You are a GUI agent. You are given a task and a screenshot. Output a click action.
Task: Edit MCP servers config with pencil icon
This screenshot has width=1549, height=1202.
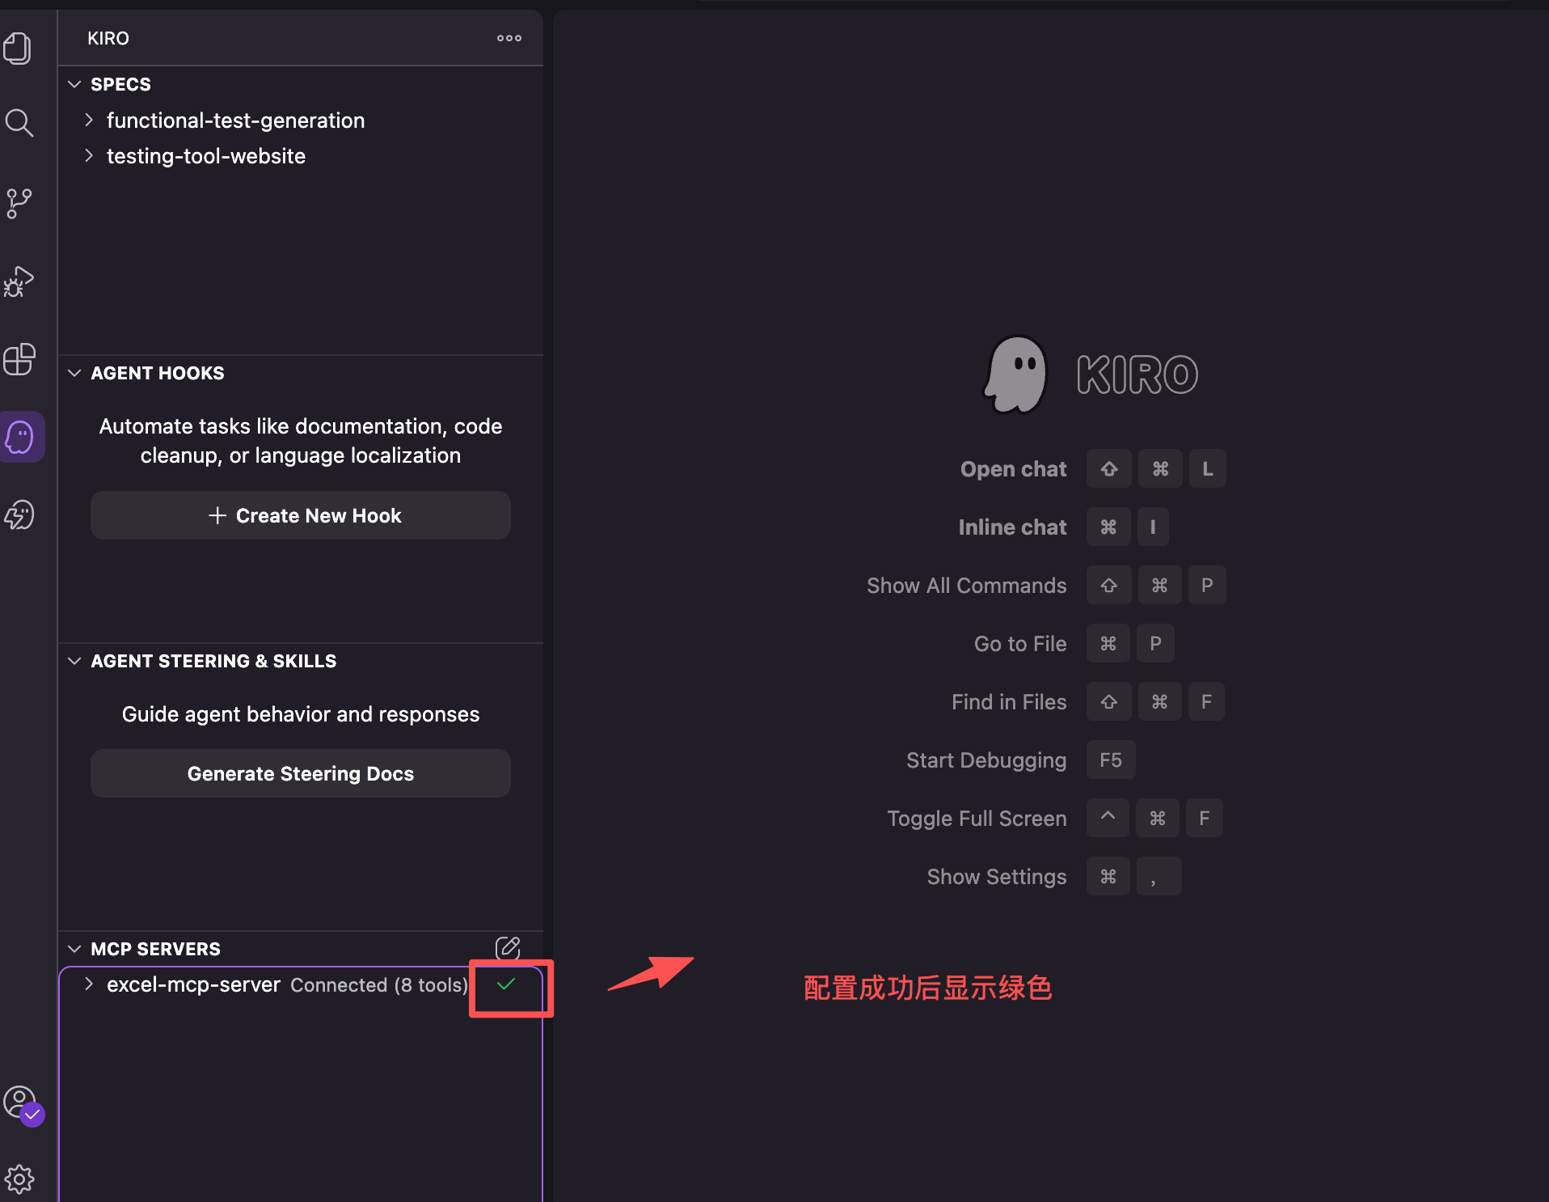[x=508, y=948]
